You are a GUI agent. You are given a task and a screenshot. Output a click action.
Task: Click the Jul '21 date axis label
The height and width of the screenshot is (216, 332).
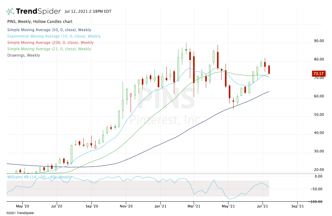click(x=263, y=206)
